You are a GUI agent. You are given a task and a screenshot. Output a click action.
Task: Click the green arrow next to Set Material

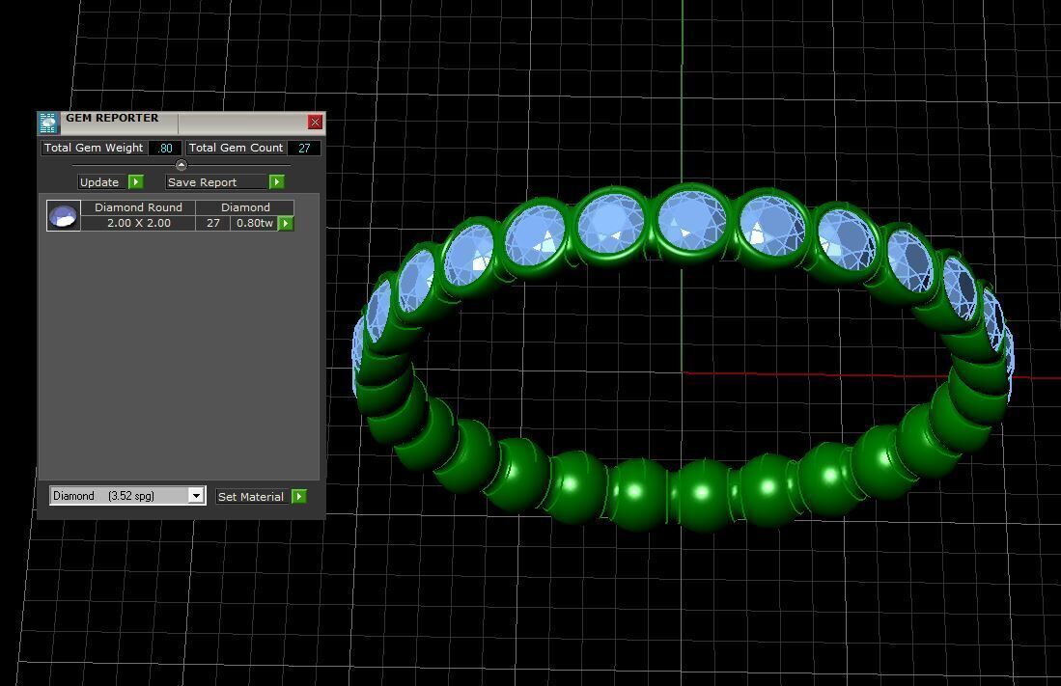coord(299,497)
